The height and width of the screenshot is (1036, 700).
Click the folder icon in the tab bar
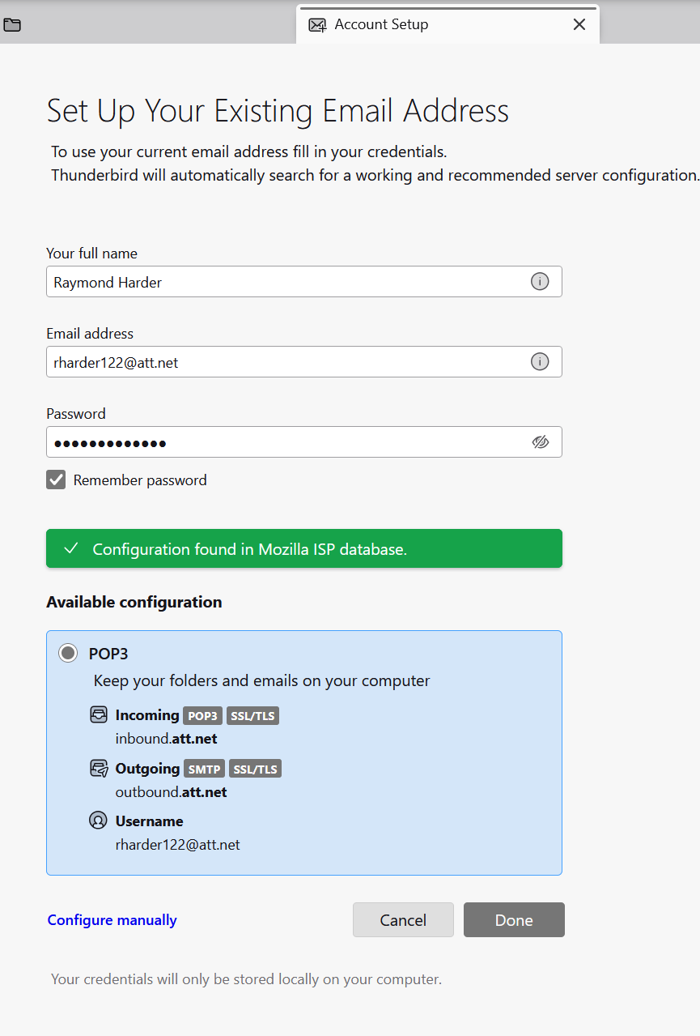tap(12, 25)
